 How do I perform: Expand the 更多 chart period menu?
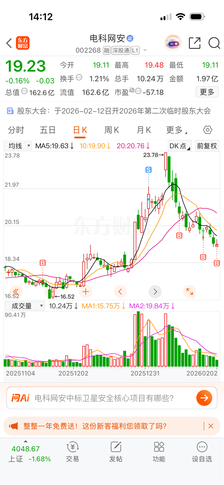[176, 130]
